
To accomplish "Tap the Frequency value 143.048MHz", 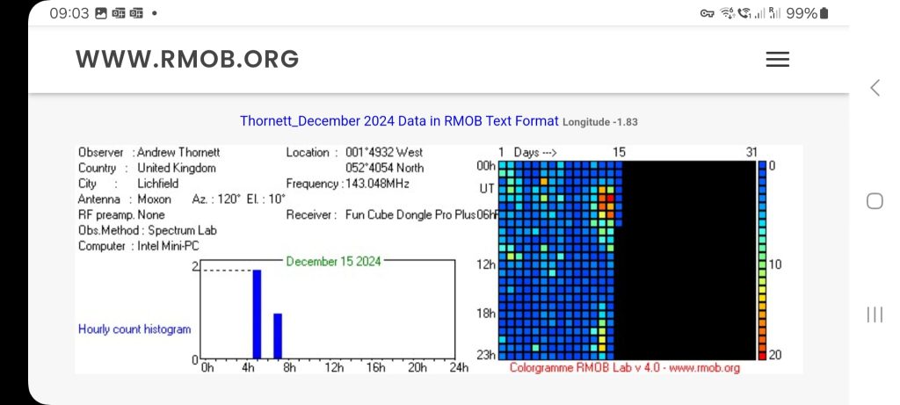I will point(378,184).
